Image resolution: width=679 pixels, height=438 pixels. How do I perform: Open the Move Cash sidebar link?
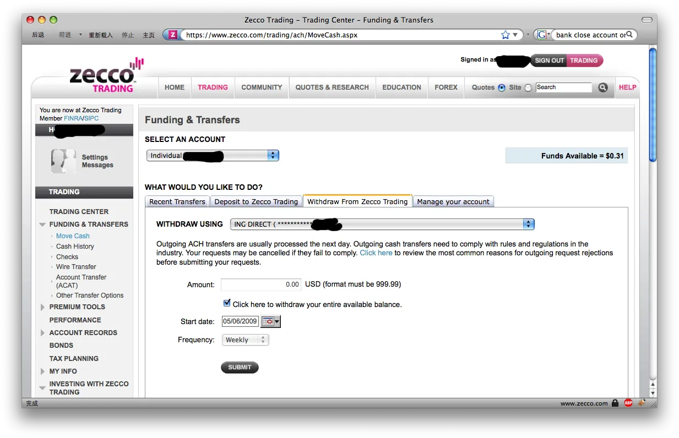point(73,236)
